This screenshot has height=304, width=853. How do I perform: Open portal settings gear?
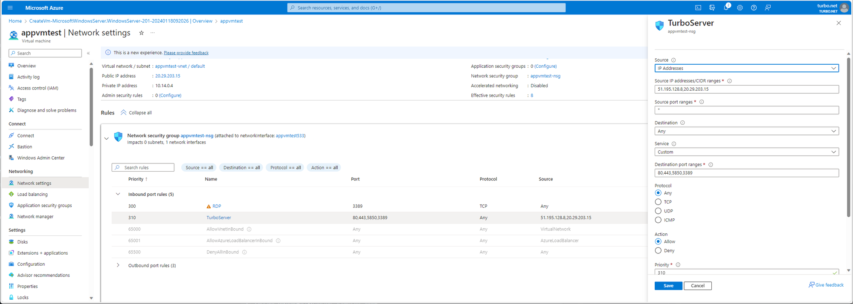click(x=740, y=8)
